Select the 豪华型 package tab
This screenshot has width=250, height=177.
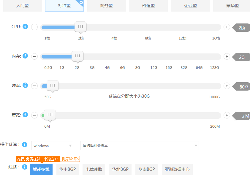click(232, 6)
